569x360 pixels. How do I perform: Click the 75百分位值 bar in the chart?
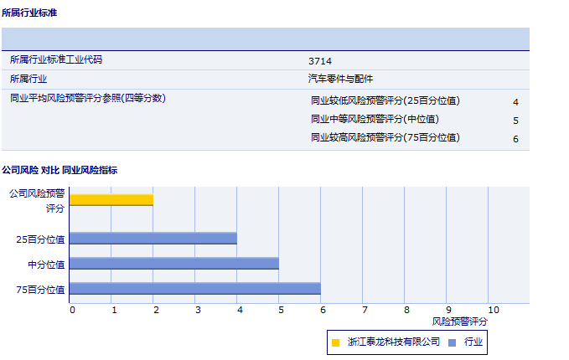195,289
